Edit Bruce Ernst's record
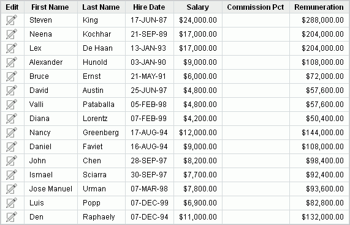 [x=12, y=76]
